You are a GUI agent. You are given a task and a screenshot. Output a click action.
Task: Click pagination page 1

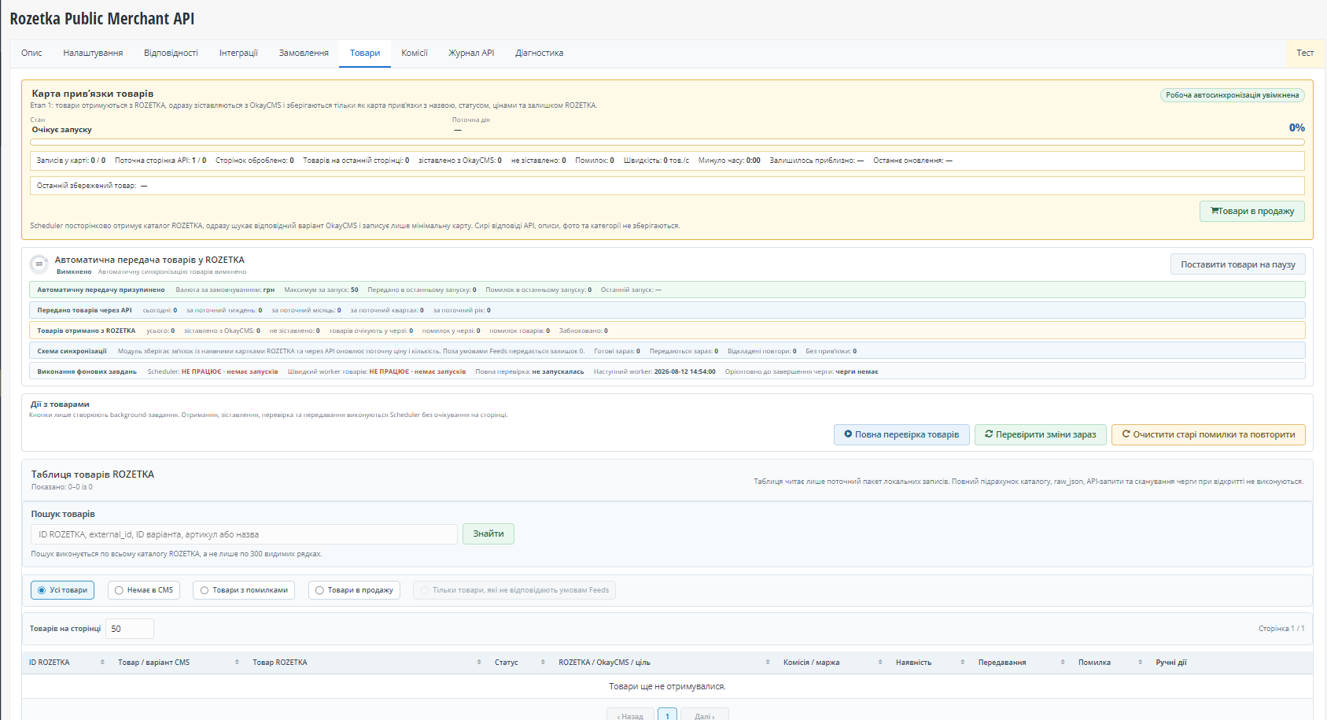coord(667,714)
